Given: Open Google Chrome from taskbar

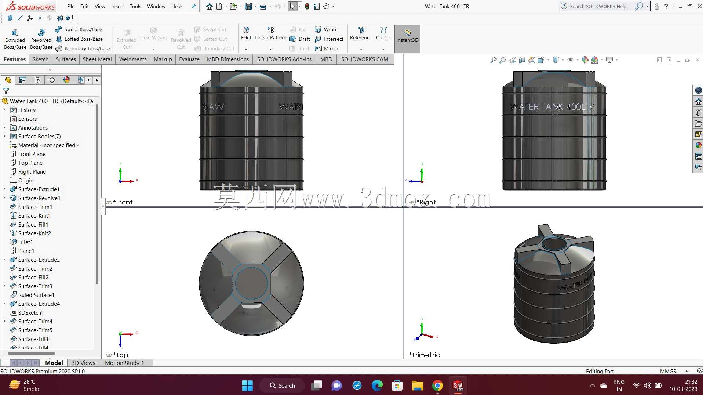Looking at the screenshot, I should point(437,385).
